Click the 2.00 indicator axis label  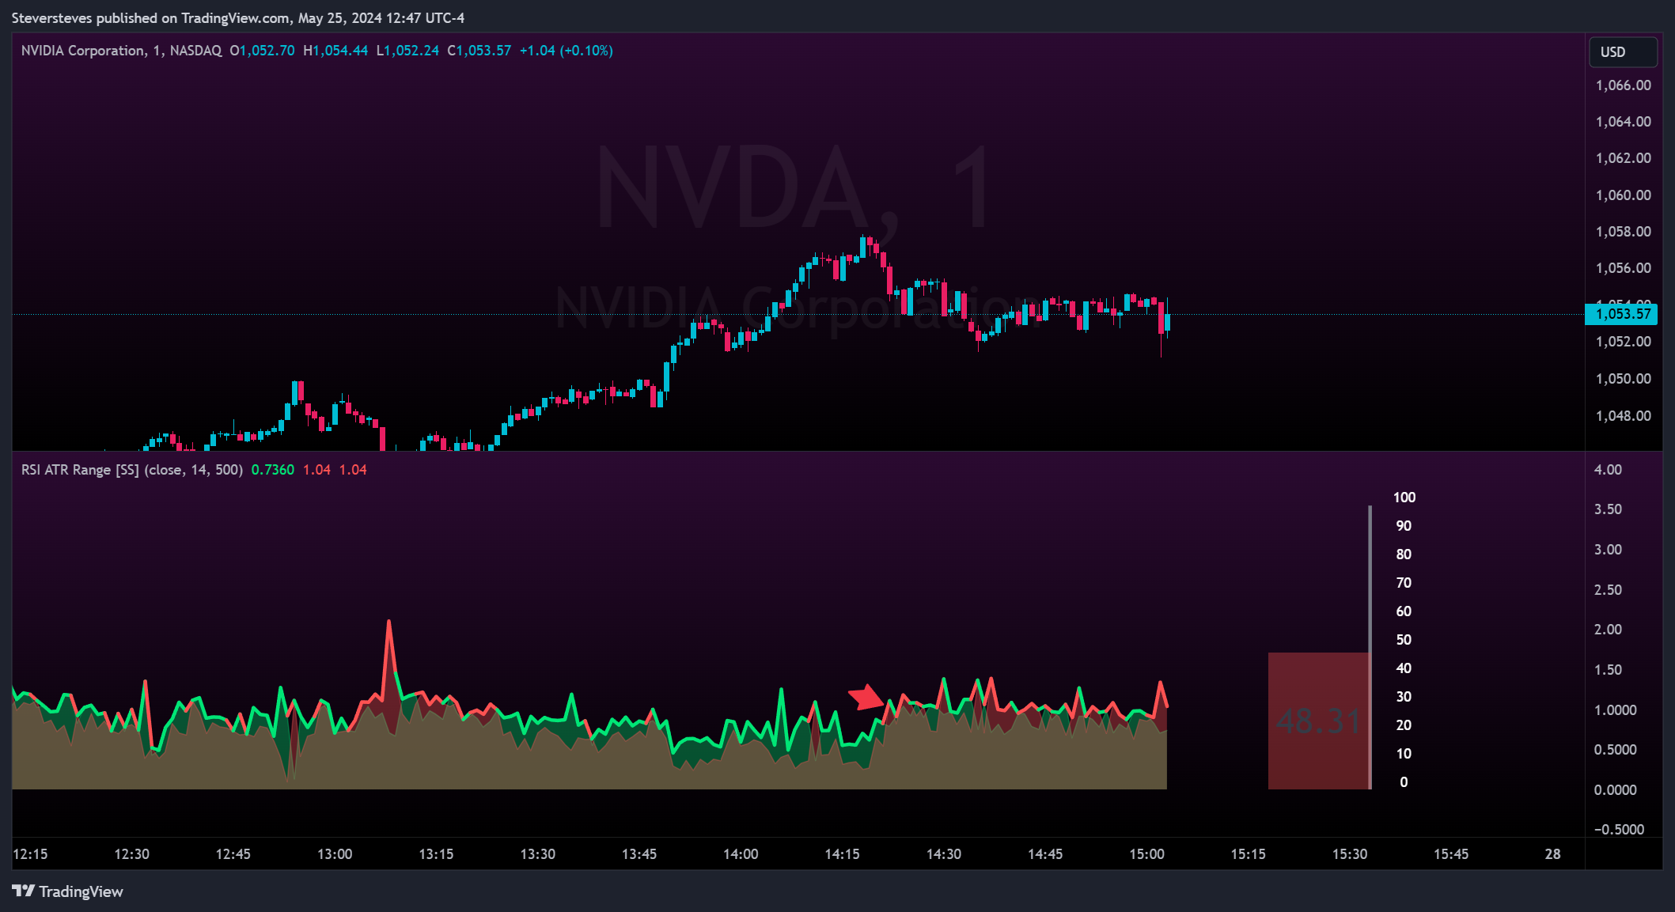pos(1608,630)
